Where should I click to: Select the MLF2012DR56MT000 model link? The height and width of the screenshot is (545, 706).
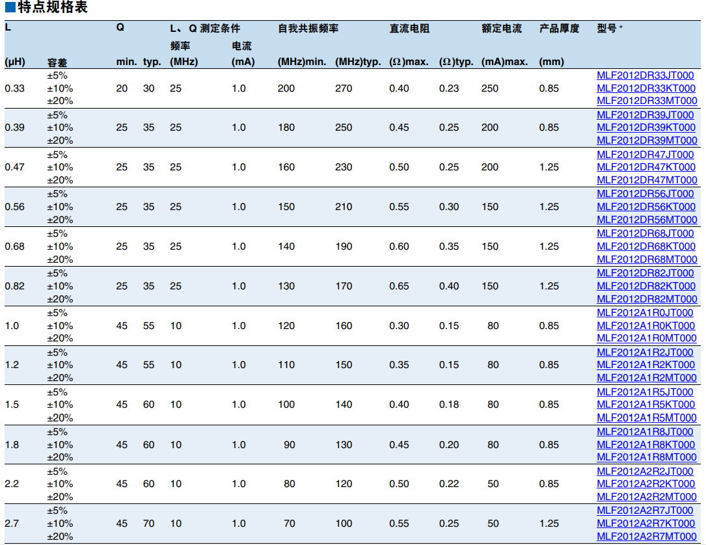click(647, 220)
